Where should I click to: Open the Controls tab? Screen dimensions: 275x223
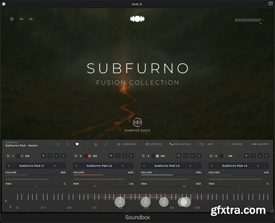[127, 144]
